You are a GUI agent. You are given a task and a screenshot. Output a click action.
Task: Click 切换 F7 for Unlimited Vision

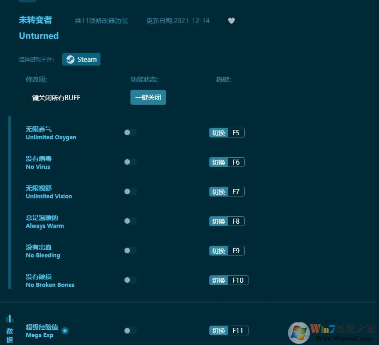point(226,191)
